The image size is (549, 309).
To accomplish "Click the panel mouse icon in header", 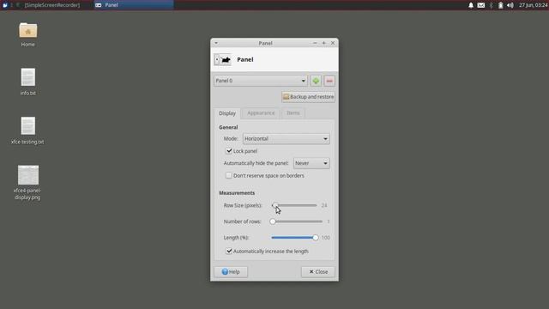I will point(223,59).
